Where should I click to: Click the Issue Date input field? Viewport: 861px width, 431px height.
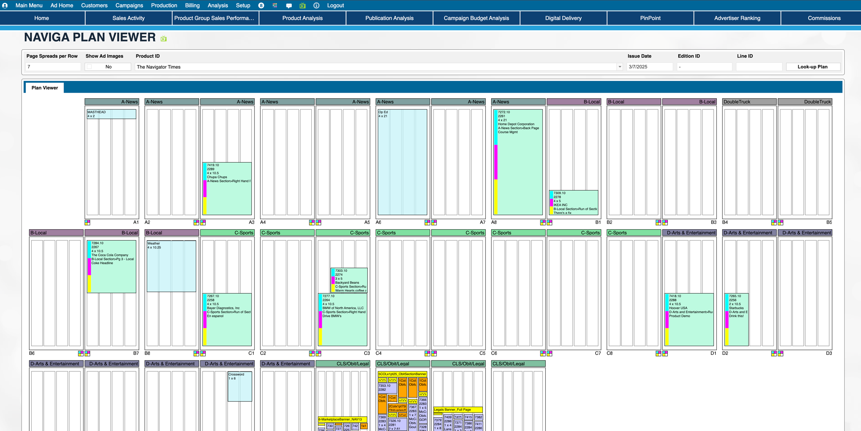point(649,67)
